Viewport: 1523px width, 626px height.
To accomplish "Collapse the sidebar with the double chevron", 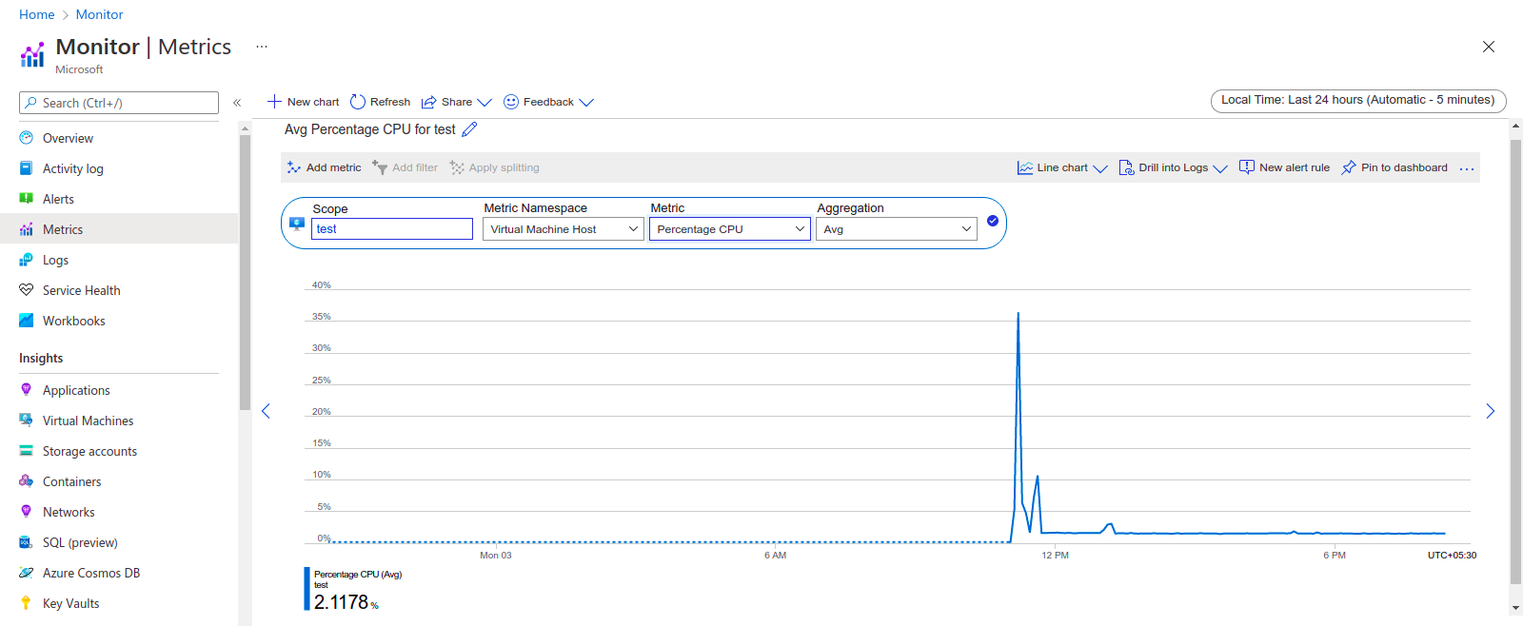I will [x=237, y=103].
